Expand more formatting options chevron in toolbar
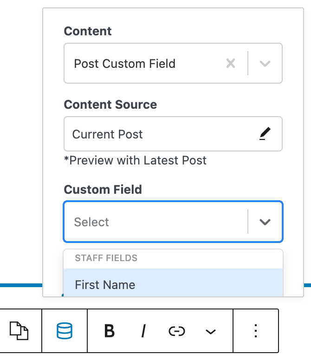This screenshot has height=361, width=311. (211, 331)
